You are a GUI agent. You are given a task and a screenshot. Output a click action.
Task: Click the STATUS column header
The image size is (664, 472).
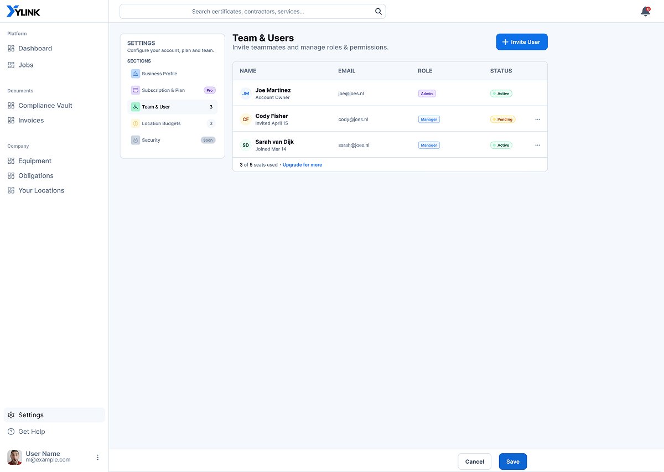coord(501,71)
